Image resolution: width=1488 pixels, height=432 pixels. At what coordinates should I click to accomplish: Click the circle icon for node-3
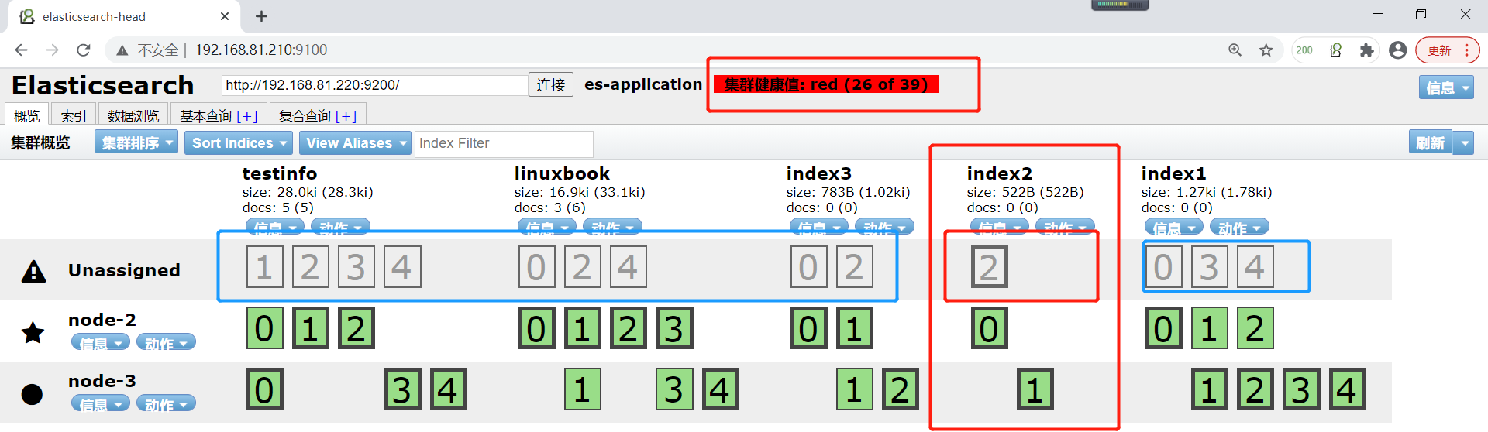32,394
